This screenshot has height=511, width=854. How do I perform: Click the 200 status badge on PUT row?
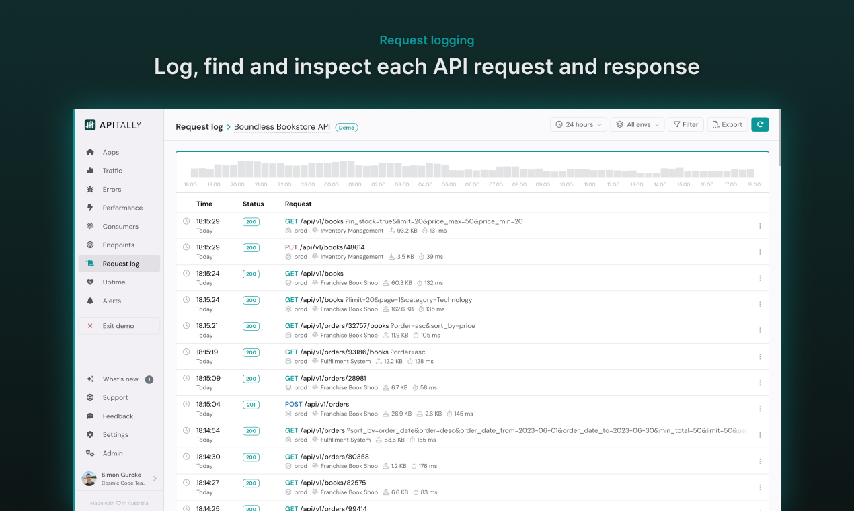[x=251, y=248]
